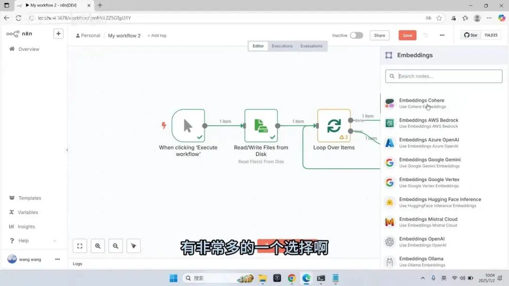Select the Loop Over Items node
This screenshot has height=286, width=509.
(334, 126)
